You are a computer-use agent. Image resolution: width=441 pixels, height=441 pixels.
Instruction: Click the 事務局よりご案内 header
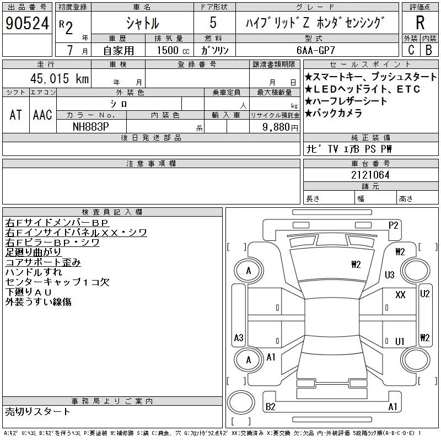[x=112, y=401]
